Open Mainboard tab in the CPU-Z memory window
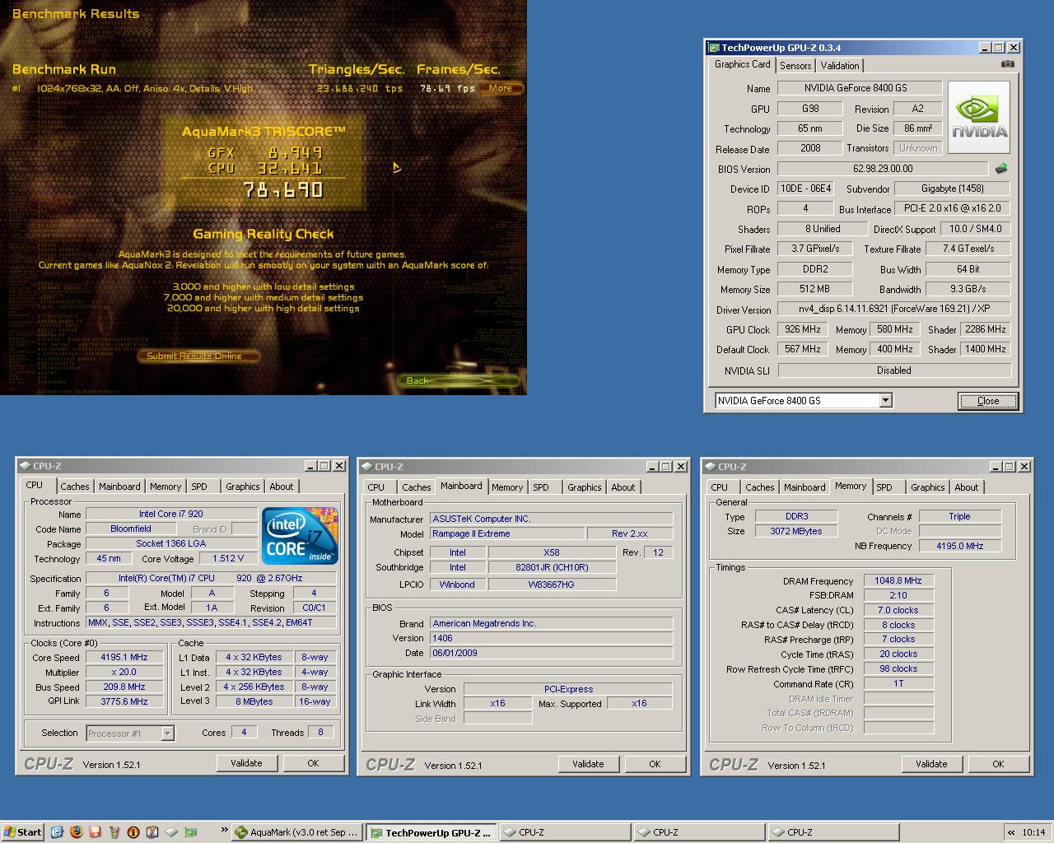The image size is (1054, 843). pos(804,487)
